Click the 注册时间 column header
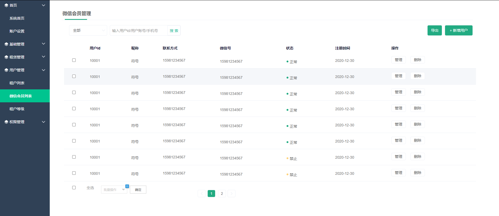The height and width of the screenshot is (216, 499). tap(343, 48)
